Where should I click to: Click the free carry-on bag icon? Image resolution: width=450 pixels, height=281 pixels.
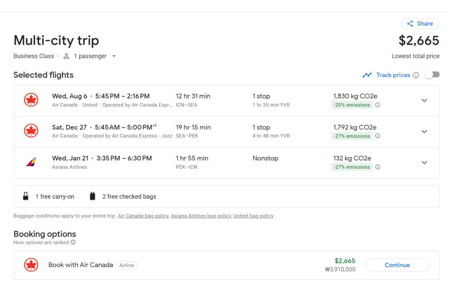pyautogui.click(x=26, y=197)
